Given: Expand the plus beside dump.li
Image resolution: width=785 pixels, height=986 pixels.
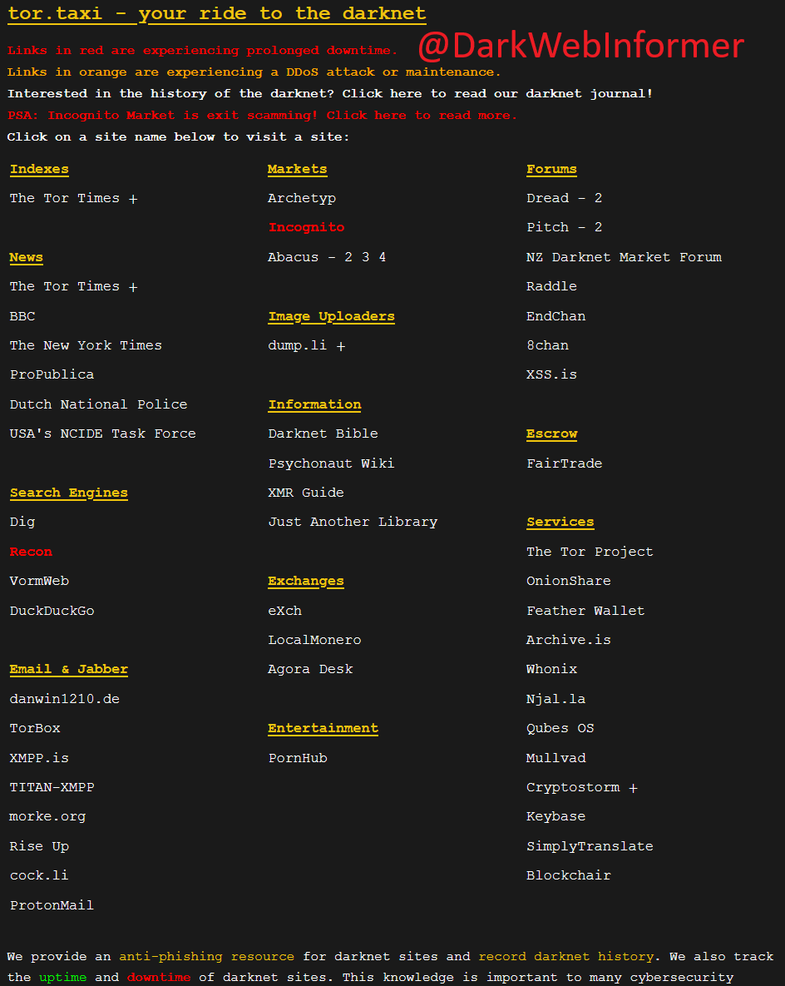Looking at the screenshot, I should coord(341,346).
